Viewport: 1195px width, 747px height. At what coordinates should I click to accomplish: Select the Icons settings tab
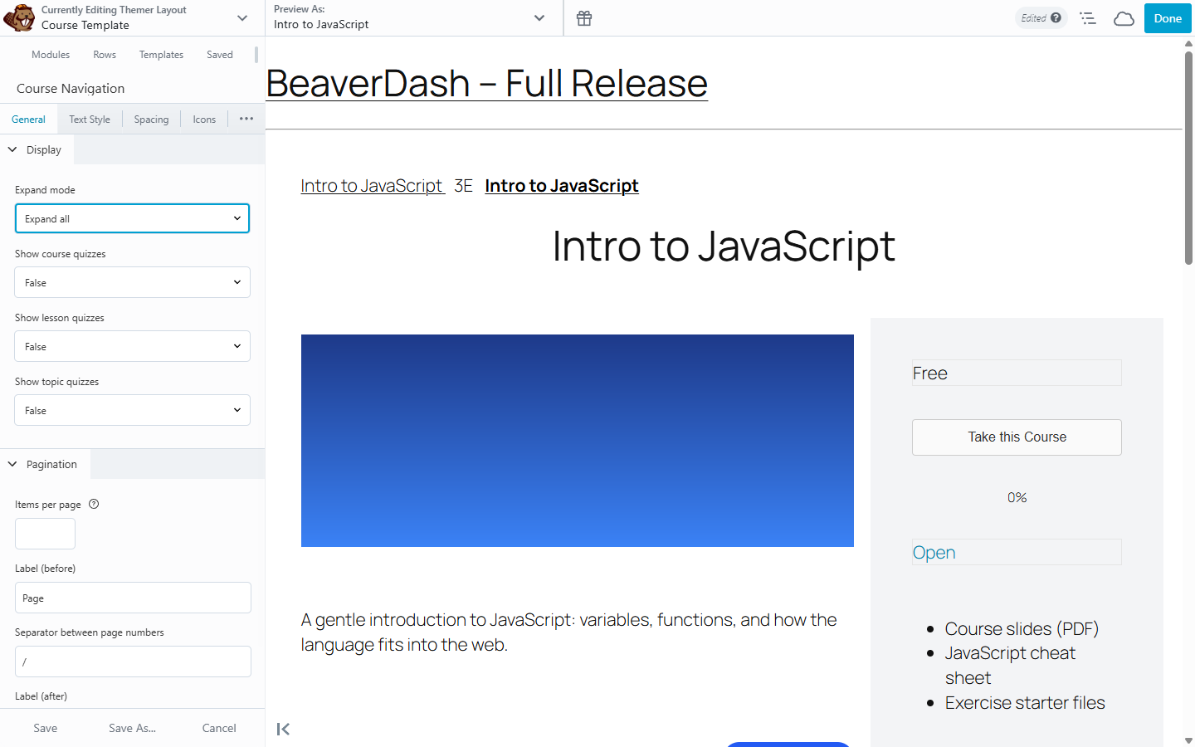click(204, 120)
